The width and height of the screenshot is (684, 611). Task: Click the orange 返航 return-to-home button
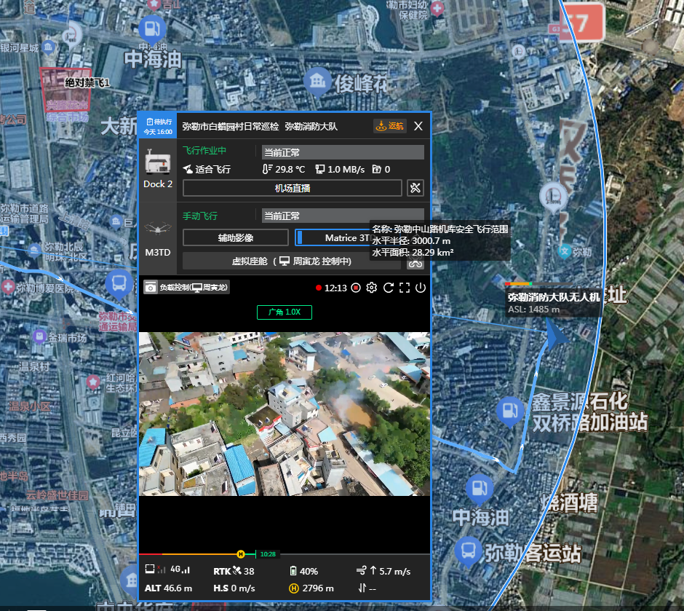pos(390,126)
